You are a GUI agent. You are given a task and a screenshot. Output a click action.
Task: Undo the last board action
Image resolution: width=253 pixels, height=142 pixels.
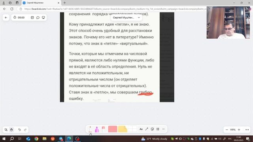[x=19, y=130]
